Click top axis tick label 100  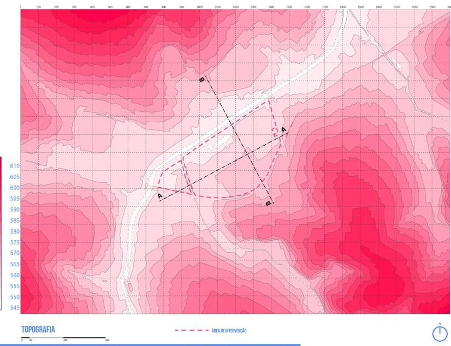tap(39, 7)
